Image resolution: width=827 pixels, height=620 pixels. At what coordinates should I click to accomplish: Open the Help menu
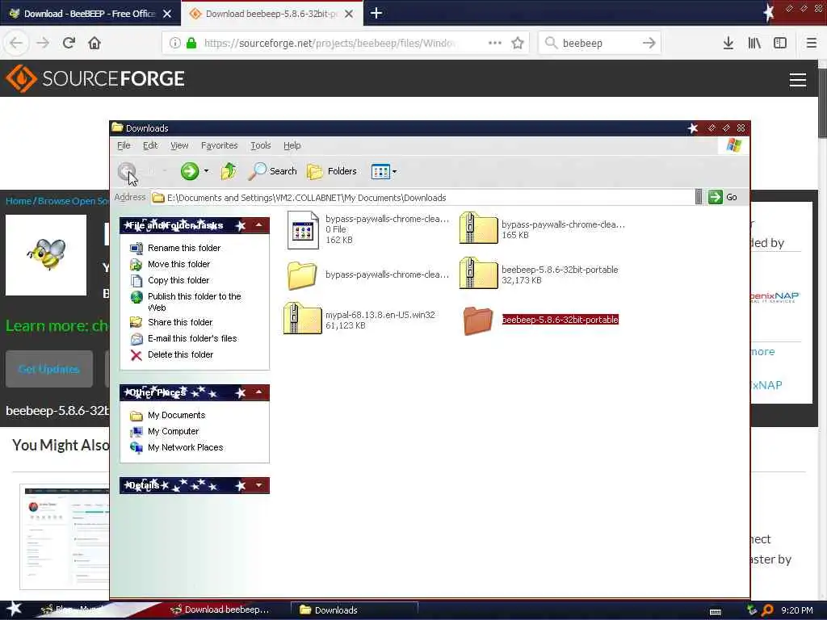coord(292,145)
